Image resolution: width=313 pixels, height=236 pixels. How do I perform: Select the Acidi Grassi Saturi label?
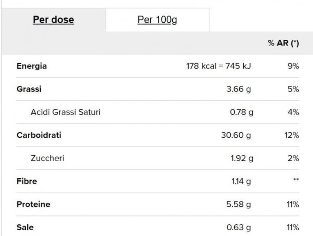[66, 112]
